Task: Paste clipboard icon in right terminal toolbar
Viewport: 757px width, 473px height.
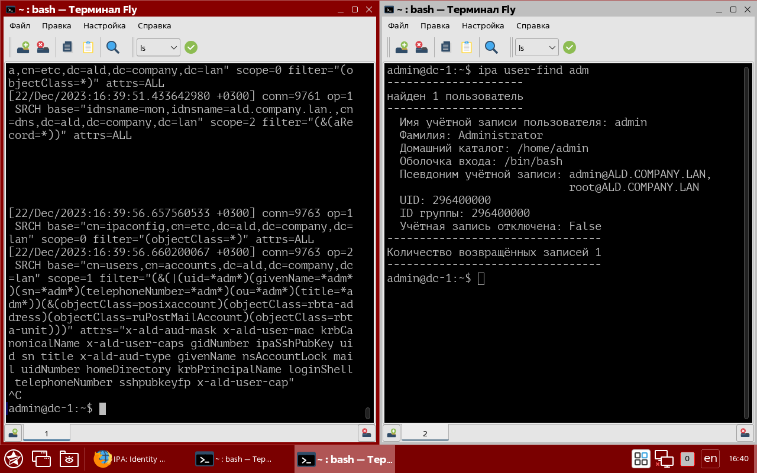Action: (x=467, y=47)
